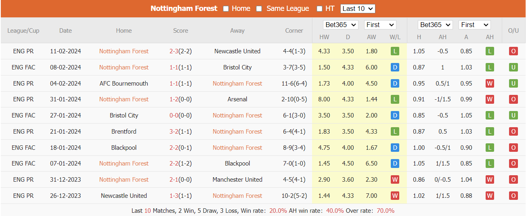
Task: Click the red W handicap badge for 31-01-2024
Action: [490, 99]
